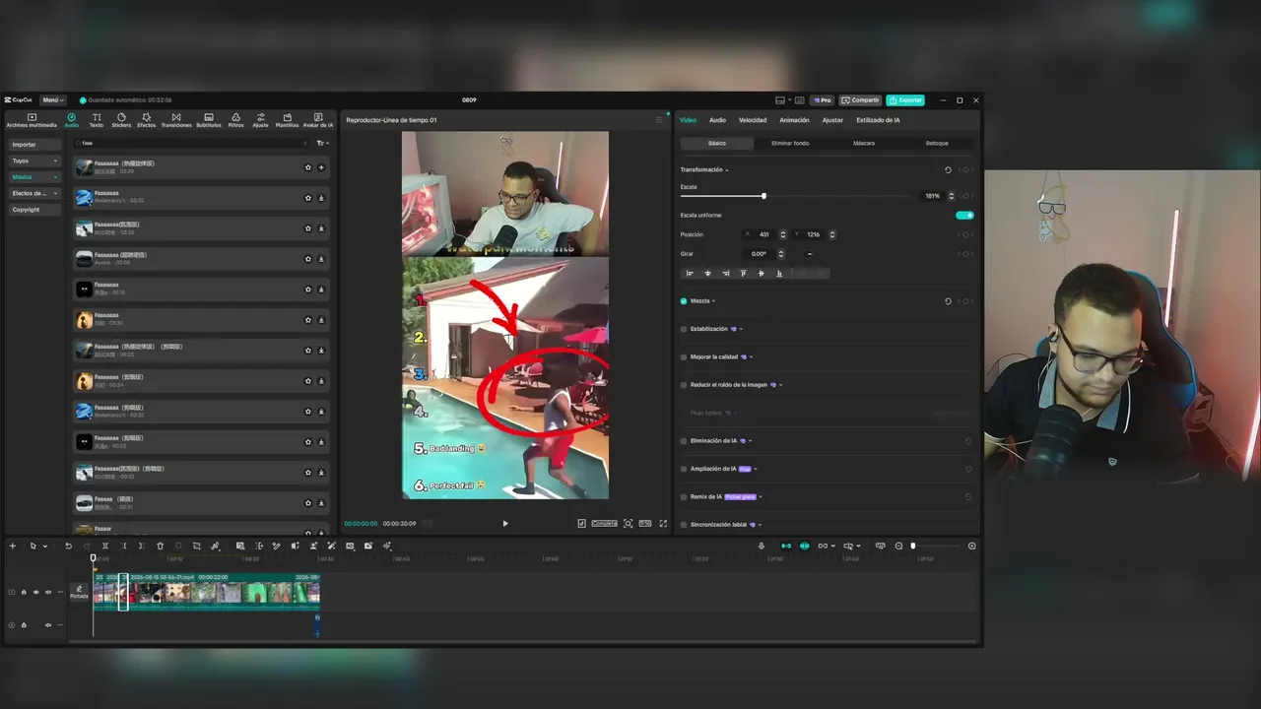
Task: Select the Máscara sub-tab
Action: (x=863, y=144)
